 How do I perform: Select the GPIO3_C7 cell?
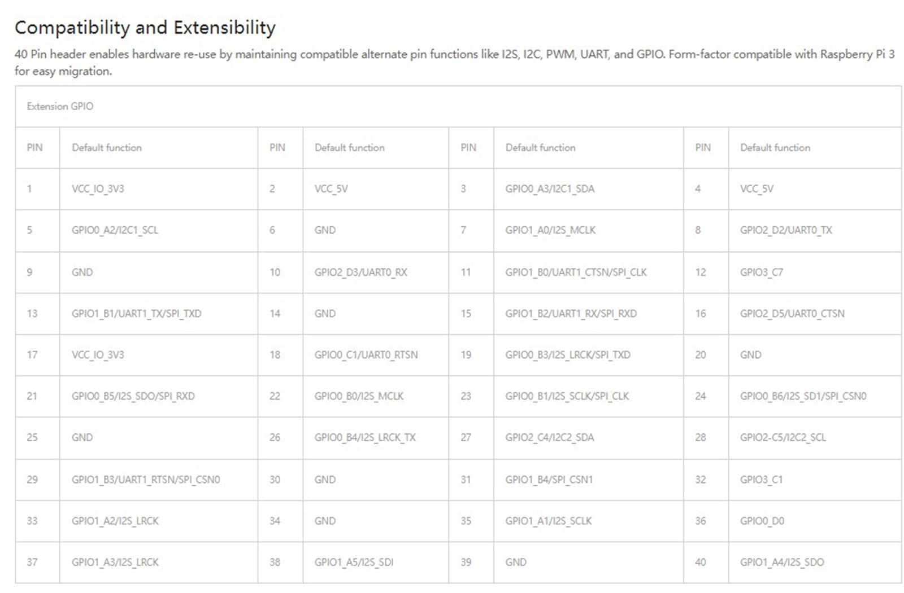point(762,272)
